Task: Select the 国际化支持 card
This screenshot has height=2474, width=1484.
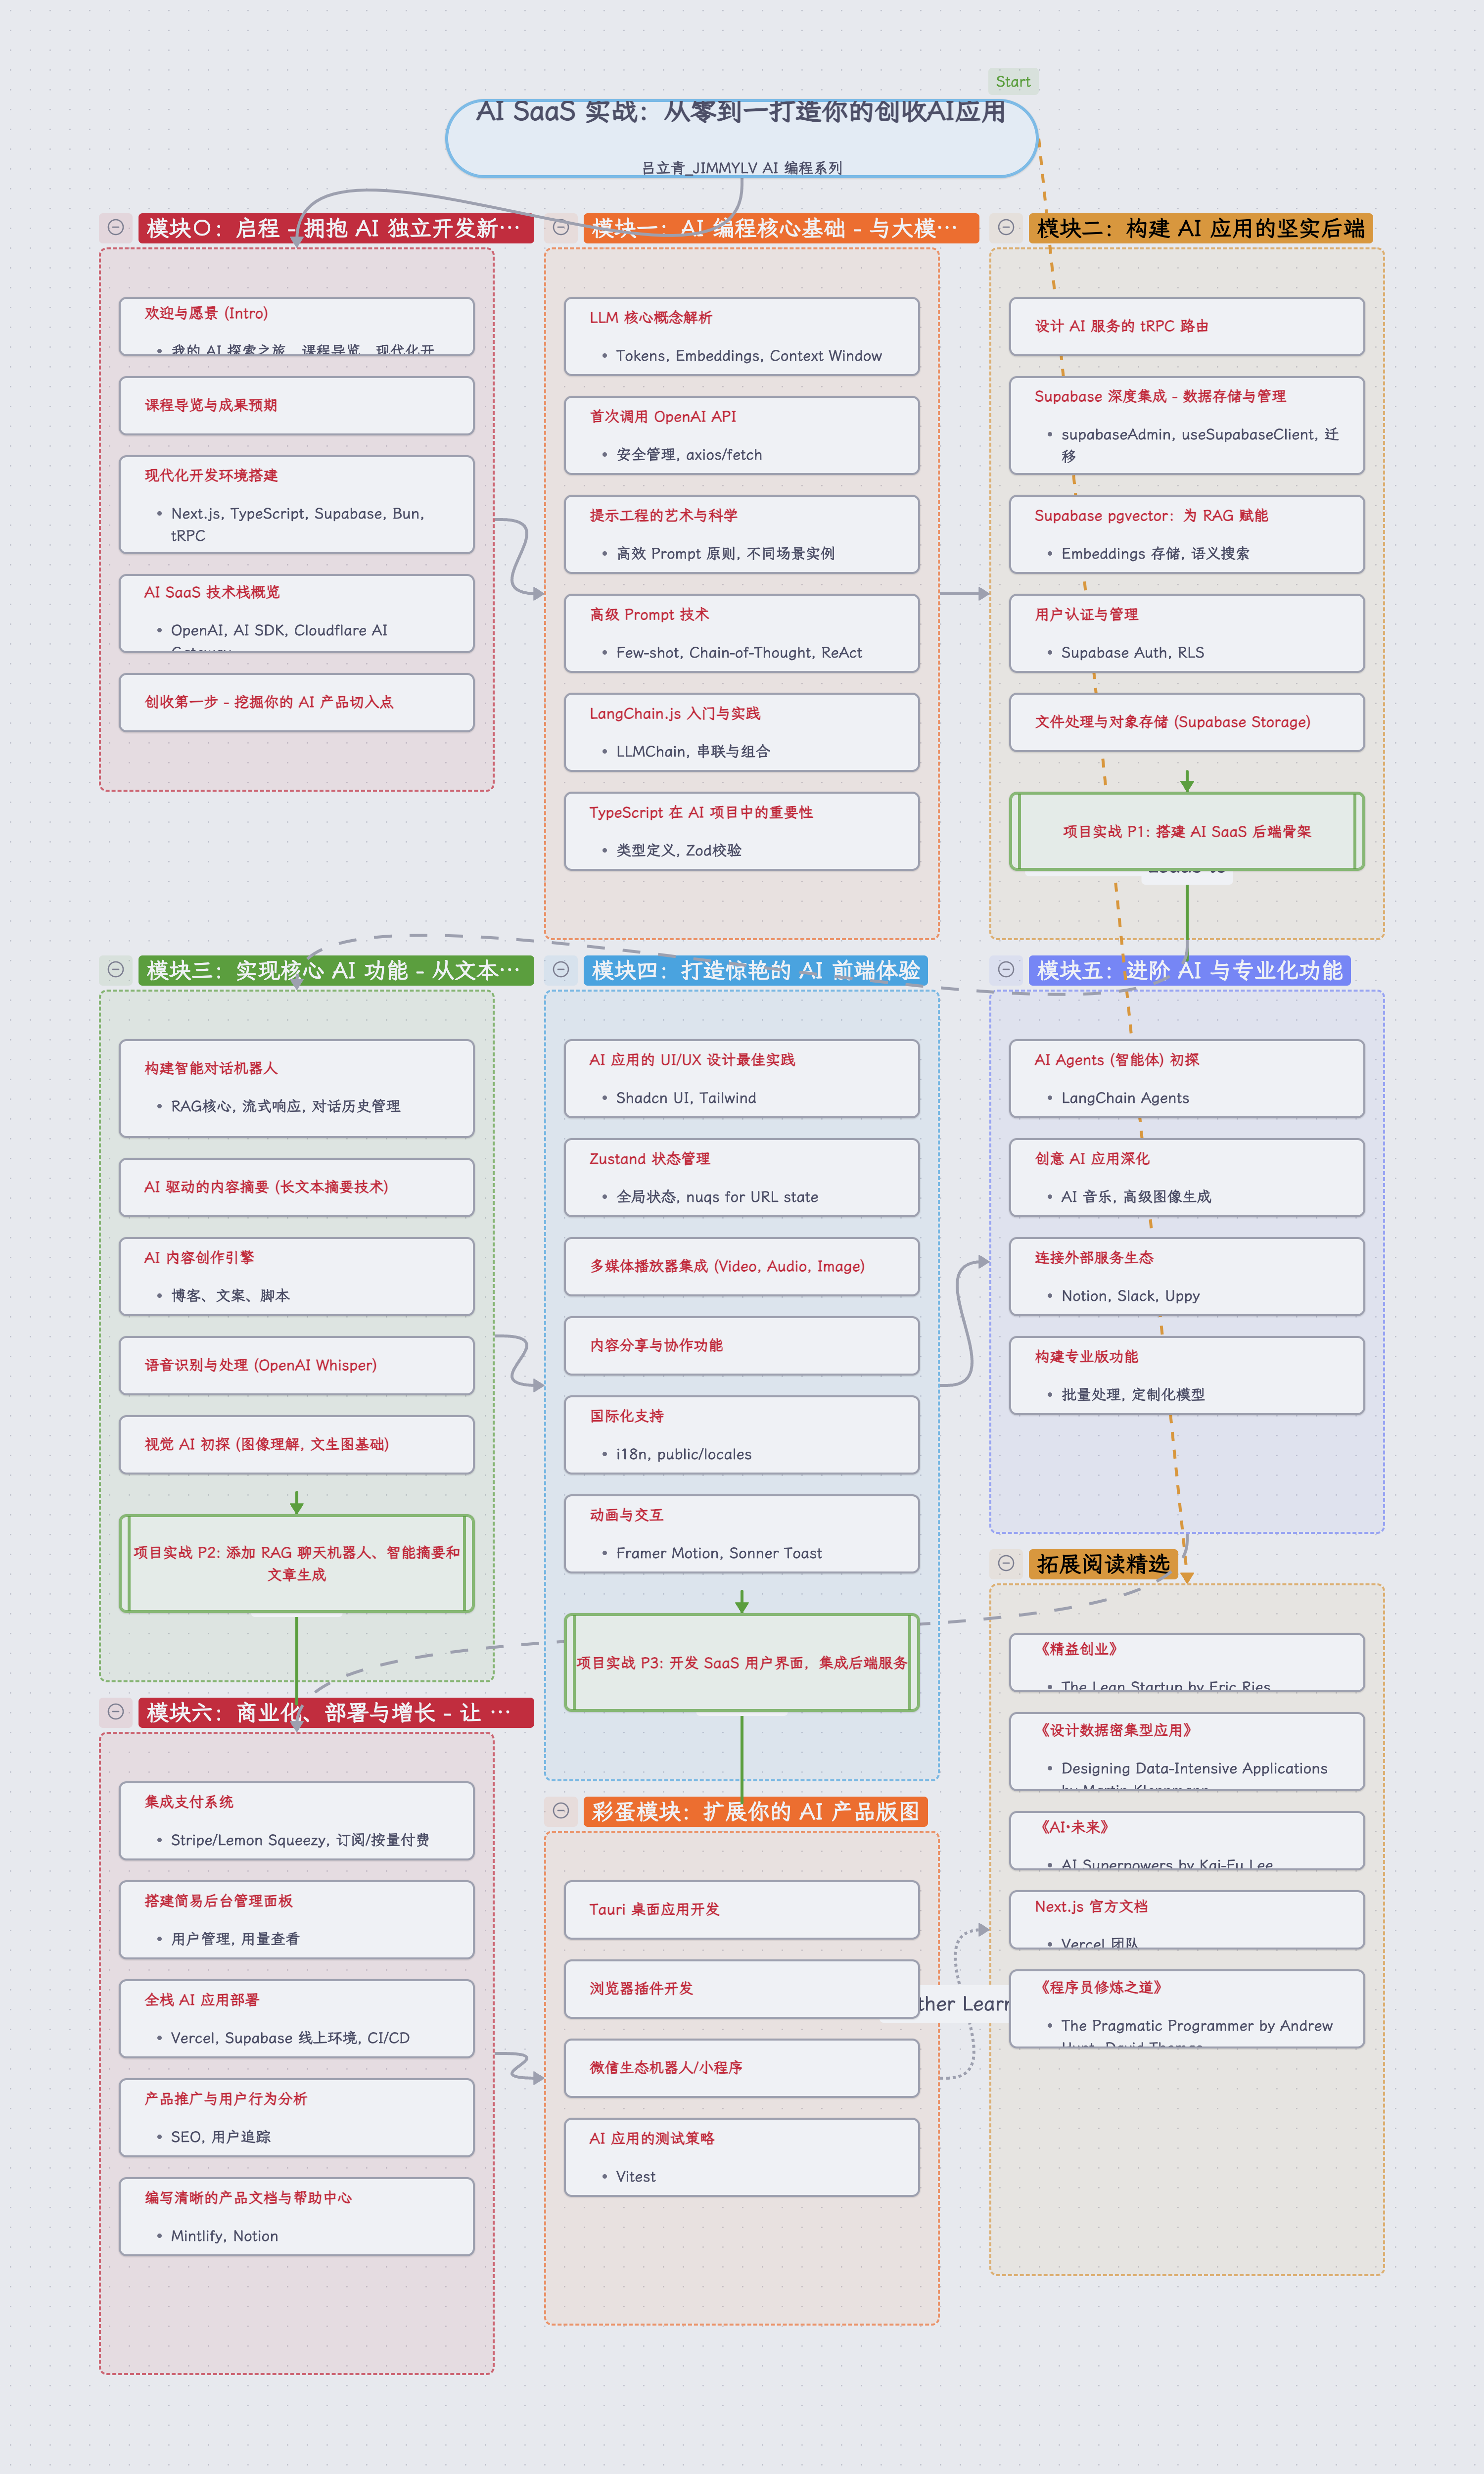Action: tap(741, 1434)
